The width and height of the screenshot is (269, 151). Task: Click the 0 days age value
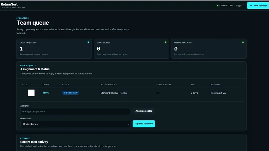click(x=194, y=93)
